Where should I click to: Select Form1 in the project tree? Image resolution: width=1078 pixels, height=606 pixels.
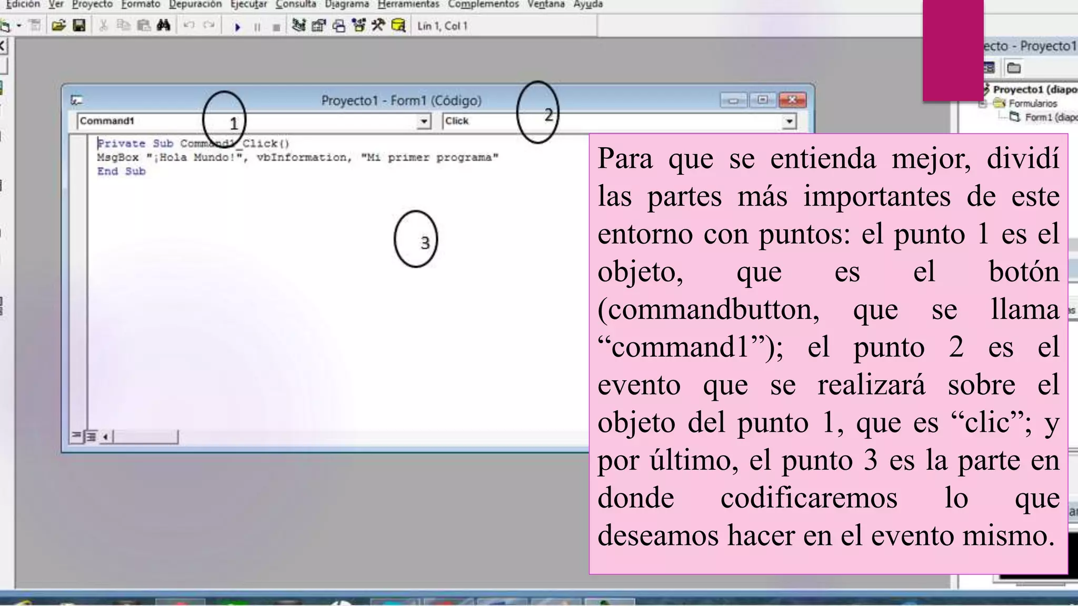1051,117
